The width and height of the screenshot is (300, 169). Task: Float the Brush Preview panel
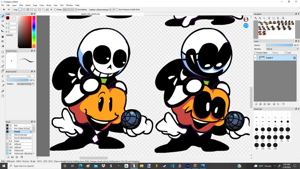click(32, 51)
